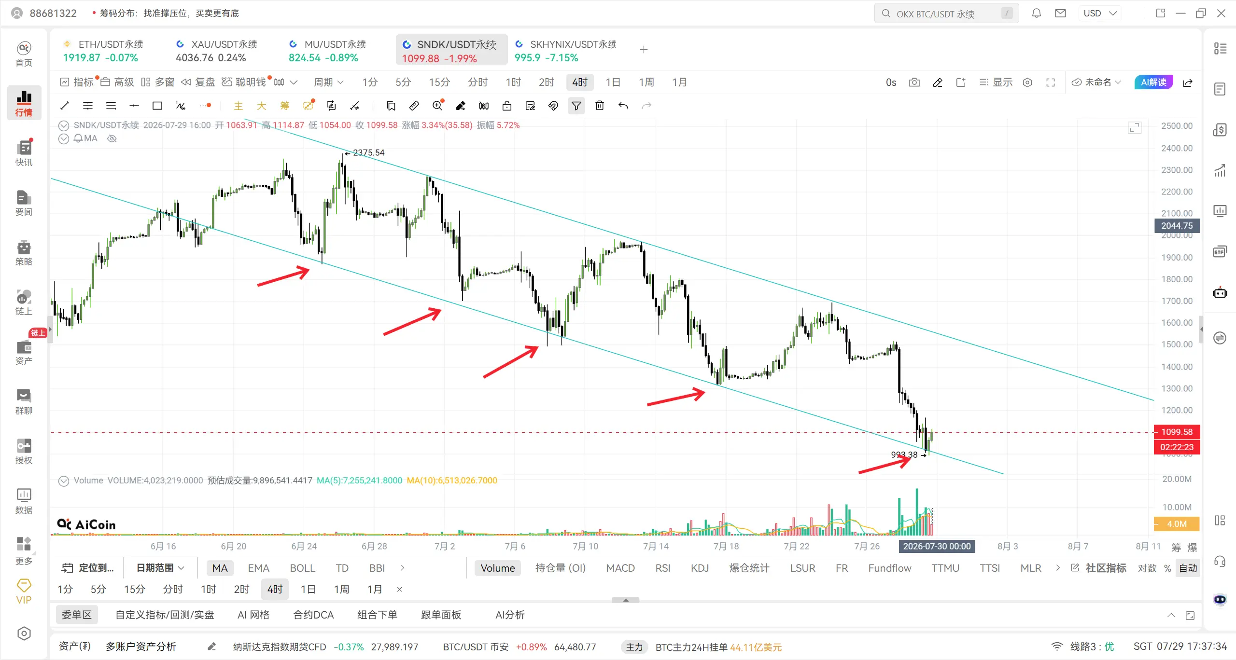The height and width of the screenshot is (660, 1236).
Task: Search in OKX BTC/USDT 永续 field
Action: tap(947, 14)
